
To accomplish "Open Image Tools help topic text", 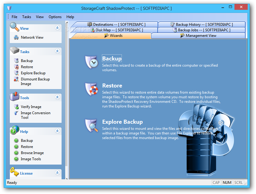I will tap(31, 159).
